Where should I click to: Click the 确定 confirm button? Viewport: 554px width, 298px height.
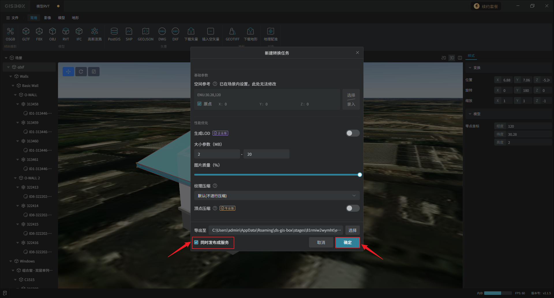pyautogui.click(x=347, y=243)
